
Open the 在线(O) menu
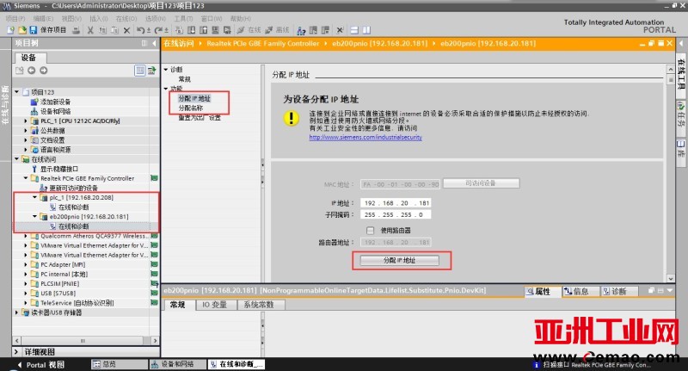pos(128,17)
